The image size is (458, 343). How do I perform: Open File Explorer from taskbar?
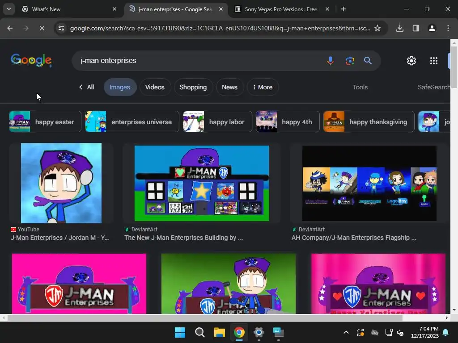tap(219, 332)
